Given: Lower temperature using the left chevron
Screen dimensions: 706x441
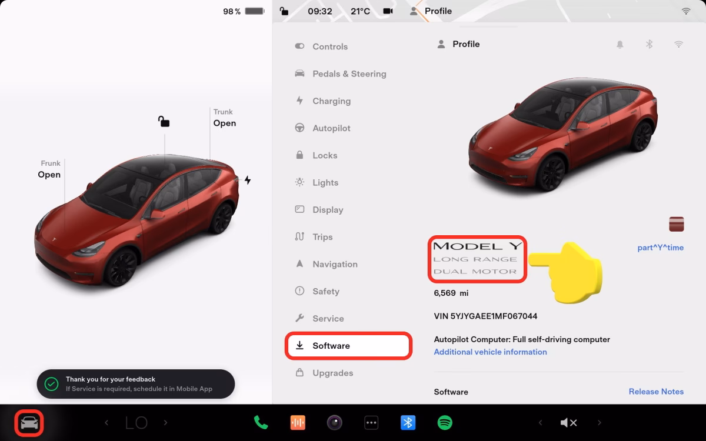Looking at the screenshot, I should [x=107, y=422].
